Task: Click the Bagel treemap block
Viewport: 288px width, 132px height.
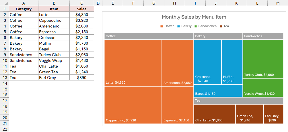Action: [x=218, y=91]
